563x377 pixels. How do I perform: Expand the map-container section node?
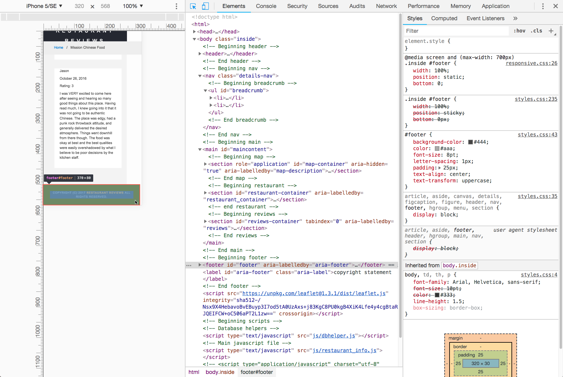[x=205, y=164]
